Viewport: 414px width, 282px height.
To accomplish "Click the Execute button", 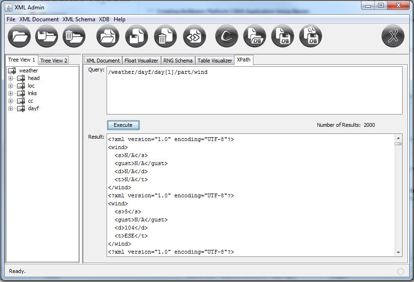I will tap(123, 125).
